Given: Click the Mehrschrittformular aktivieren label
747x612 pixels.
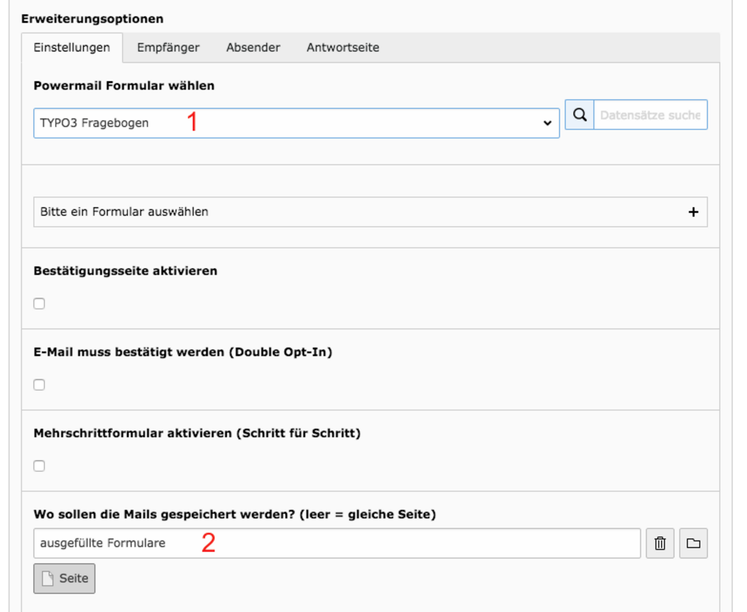Looking at the screenshot, I should (x=197, y=433).
